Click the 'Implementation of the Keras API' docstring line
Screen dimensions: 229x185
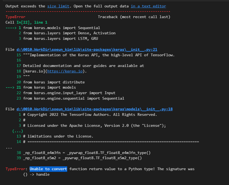click(99, 55)
